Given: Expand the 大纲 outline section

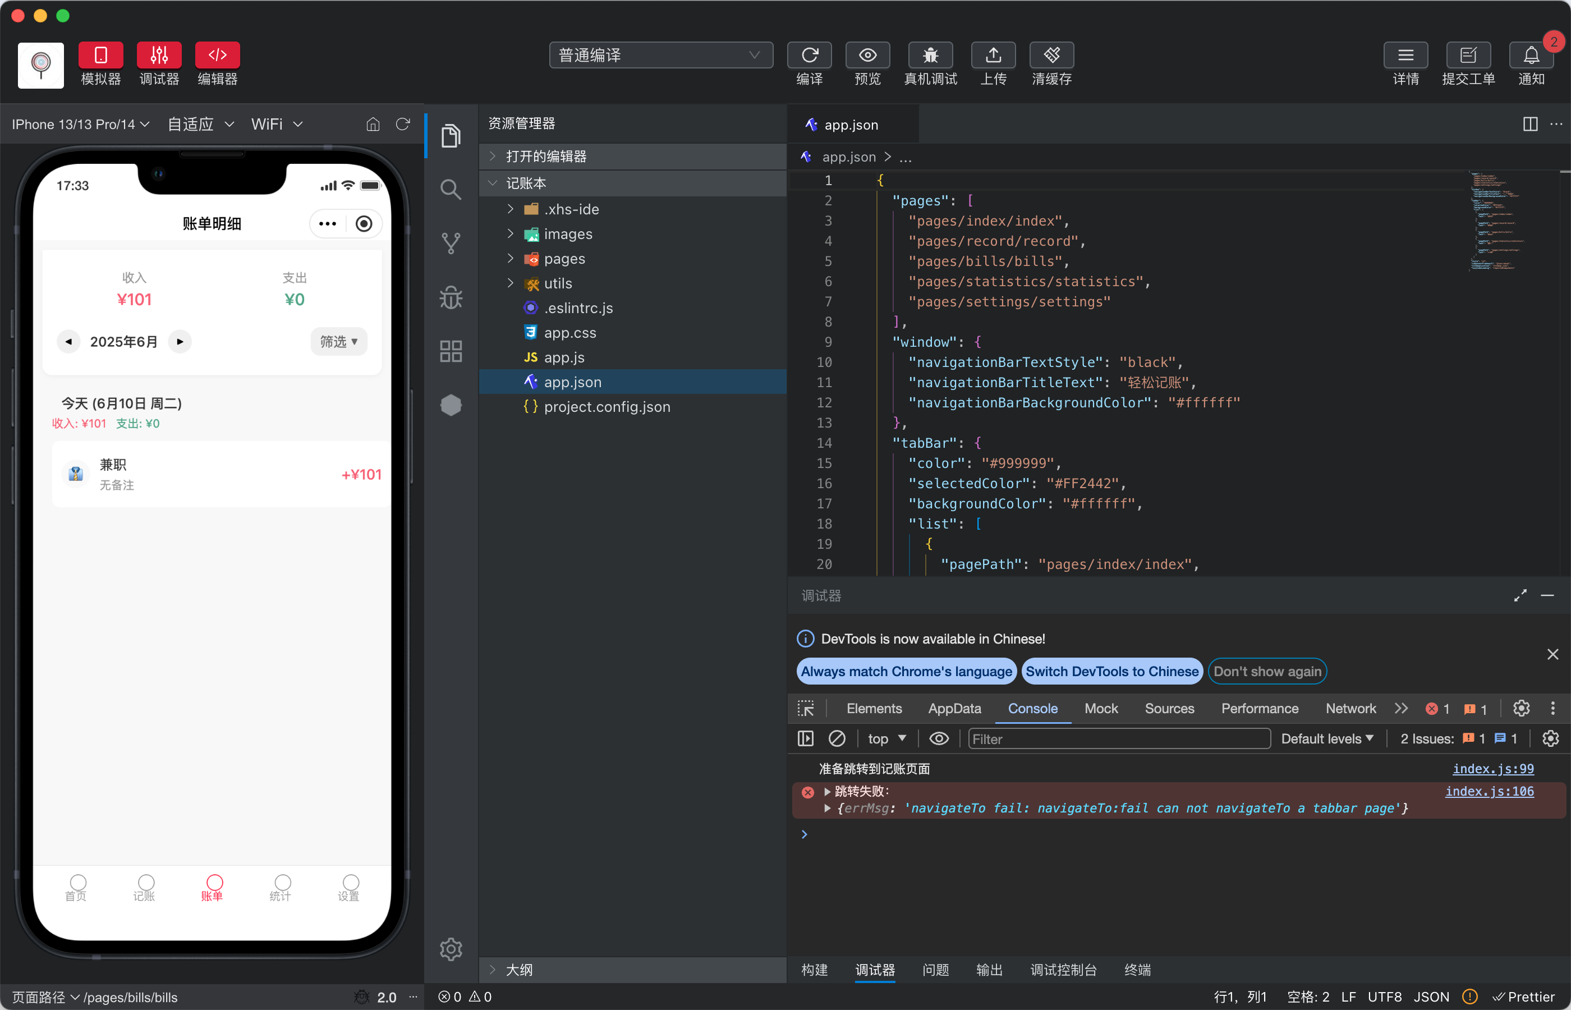Looking at the screenshot, I should pos(633,970).
